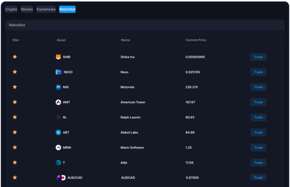Viewport: 290px width, 187px height.
Task: Unstar SHIB from the watchlist
Action: 15,57
